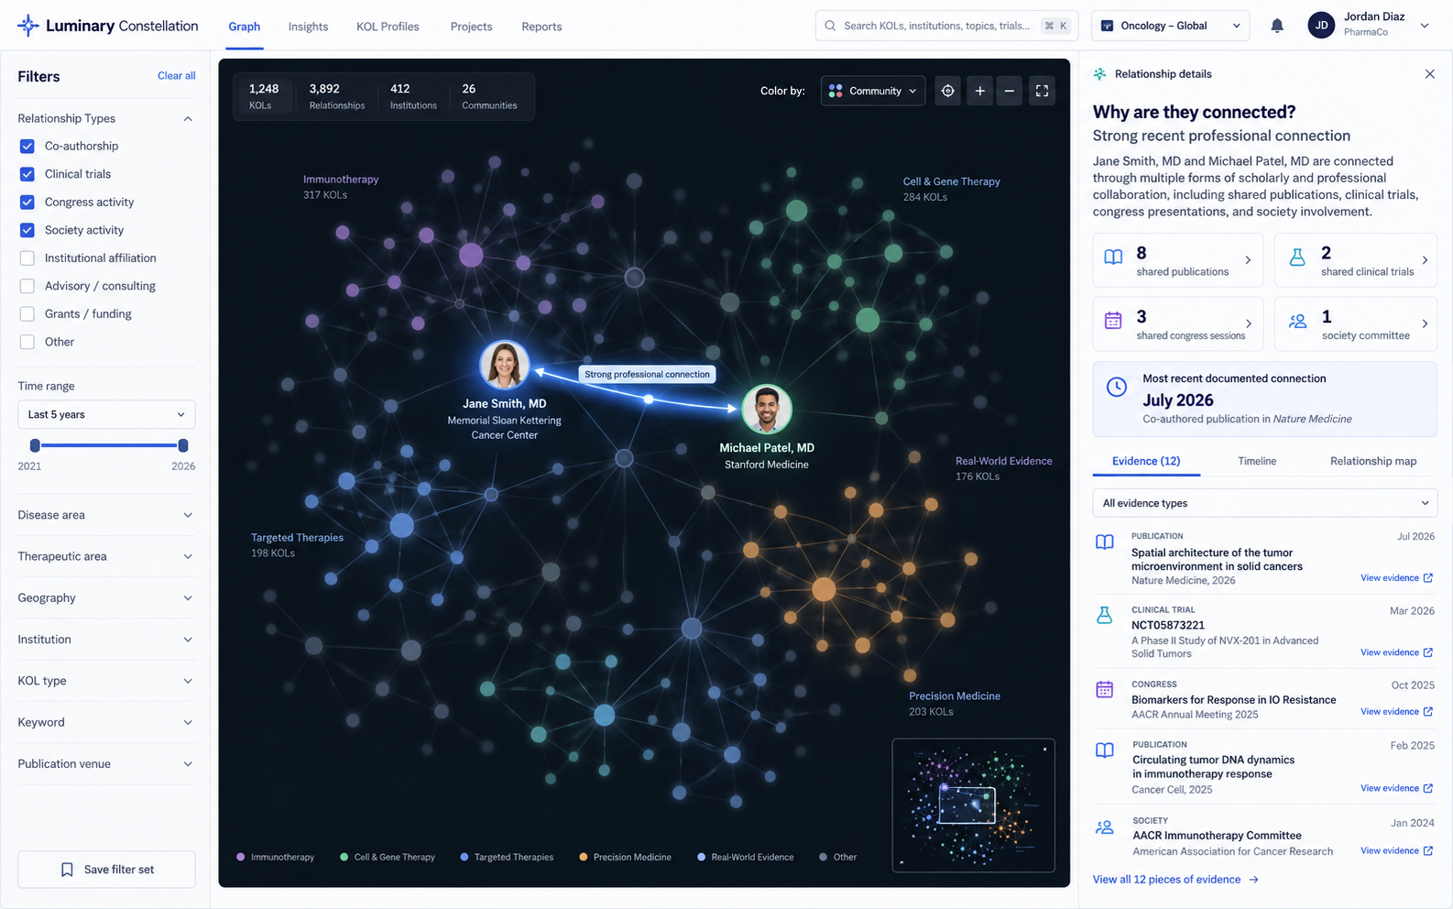
Task: Expand the Geography filter
Action: pos(106,598)
